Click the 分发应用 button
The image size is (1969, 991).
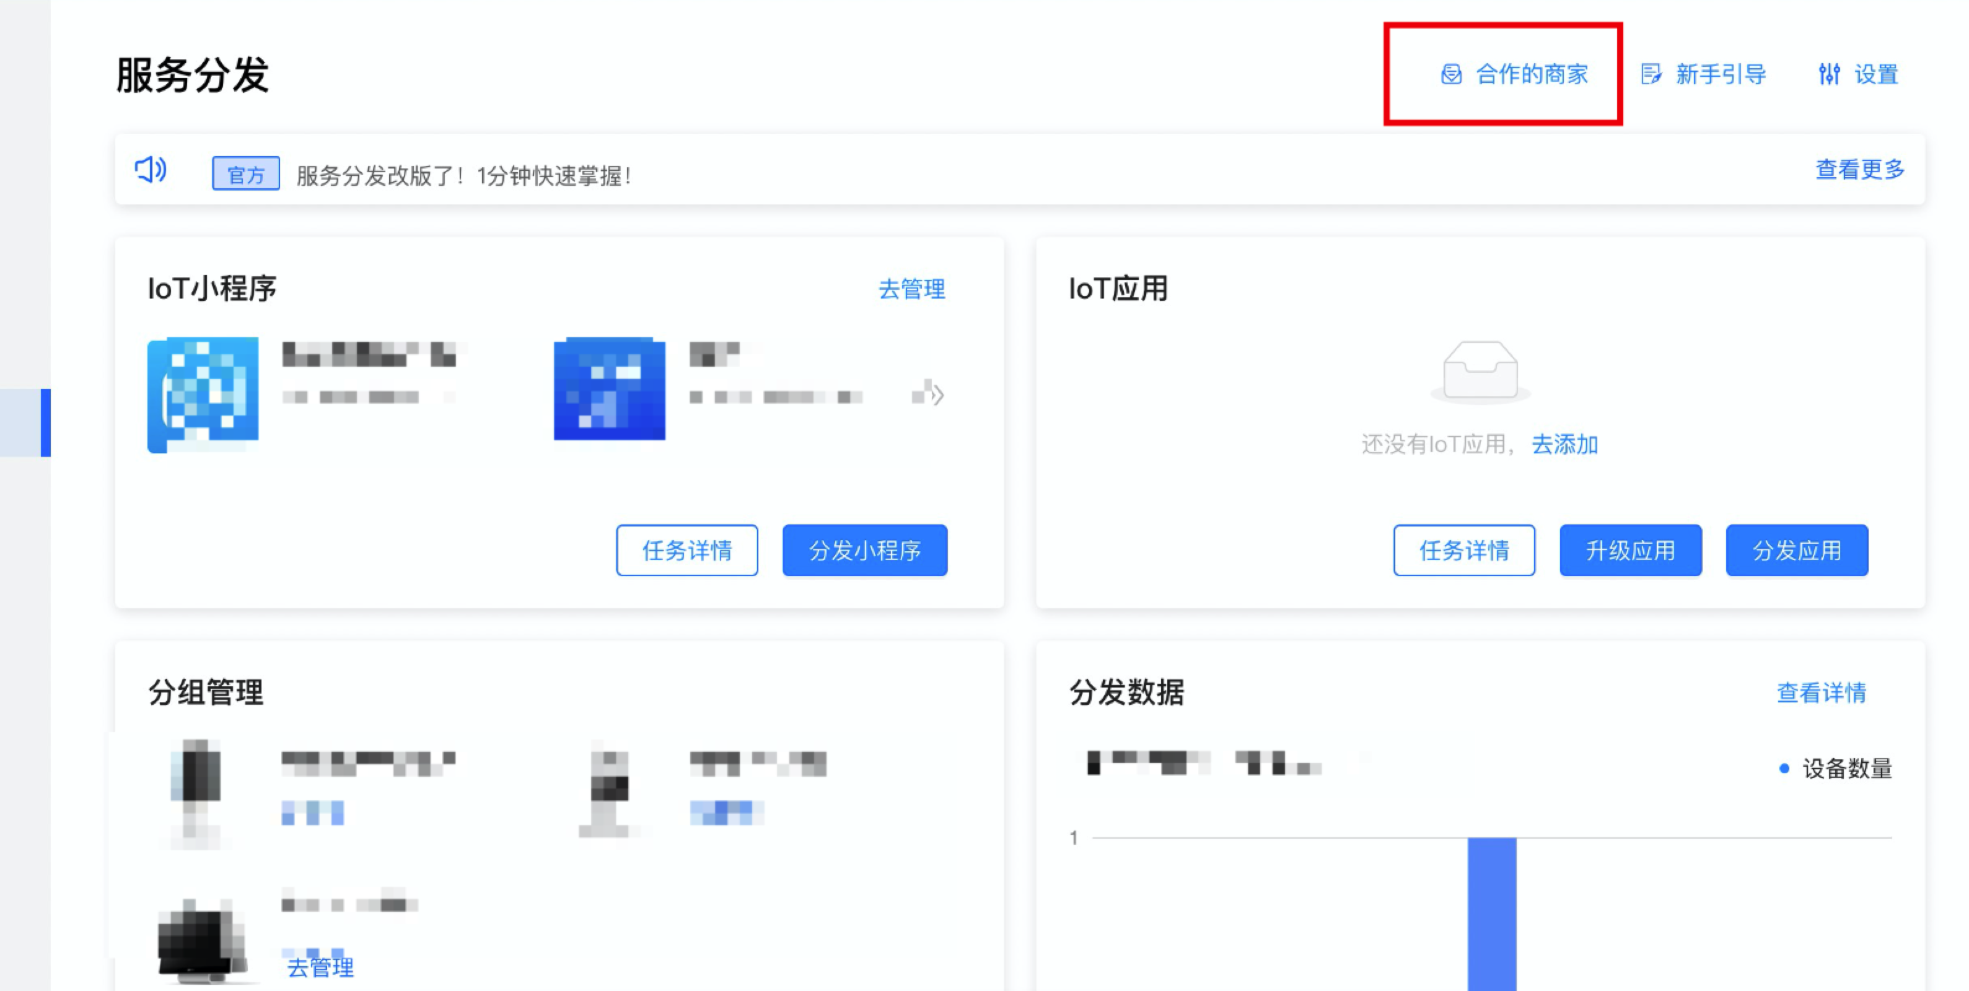(x=1796, y=550)
